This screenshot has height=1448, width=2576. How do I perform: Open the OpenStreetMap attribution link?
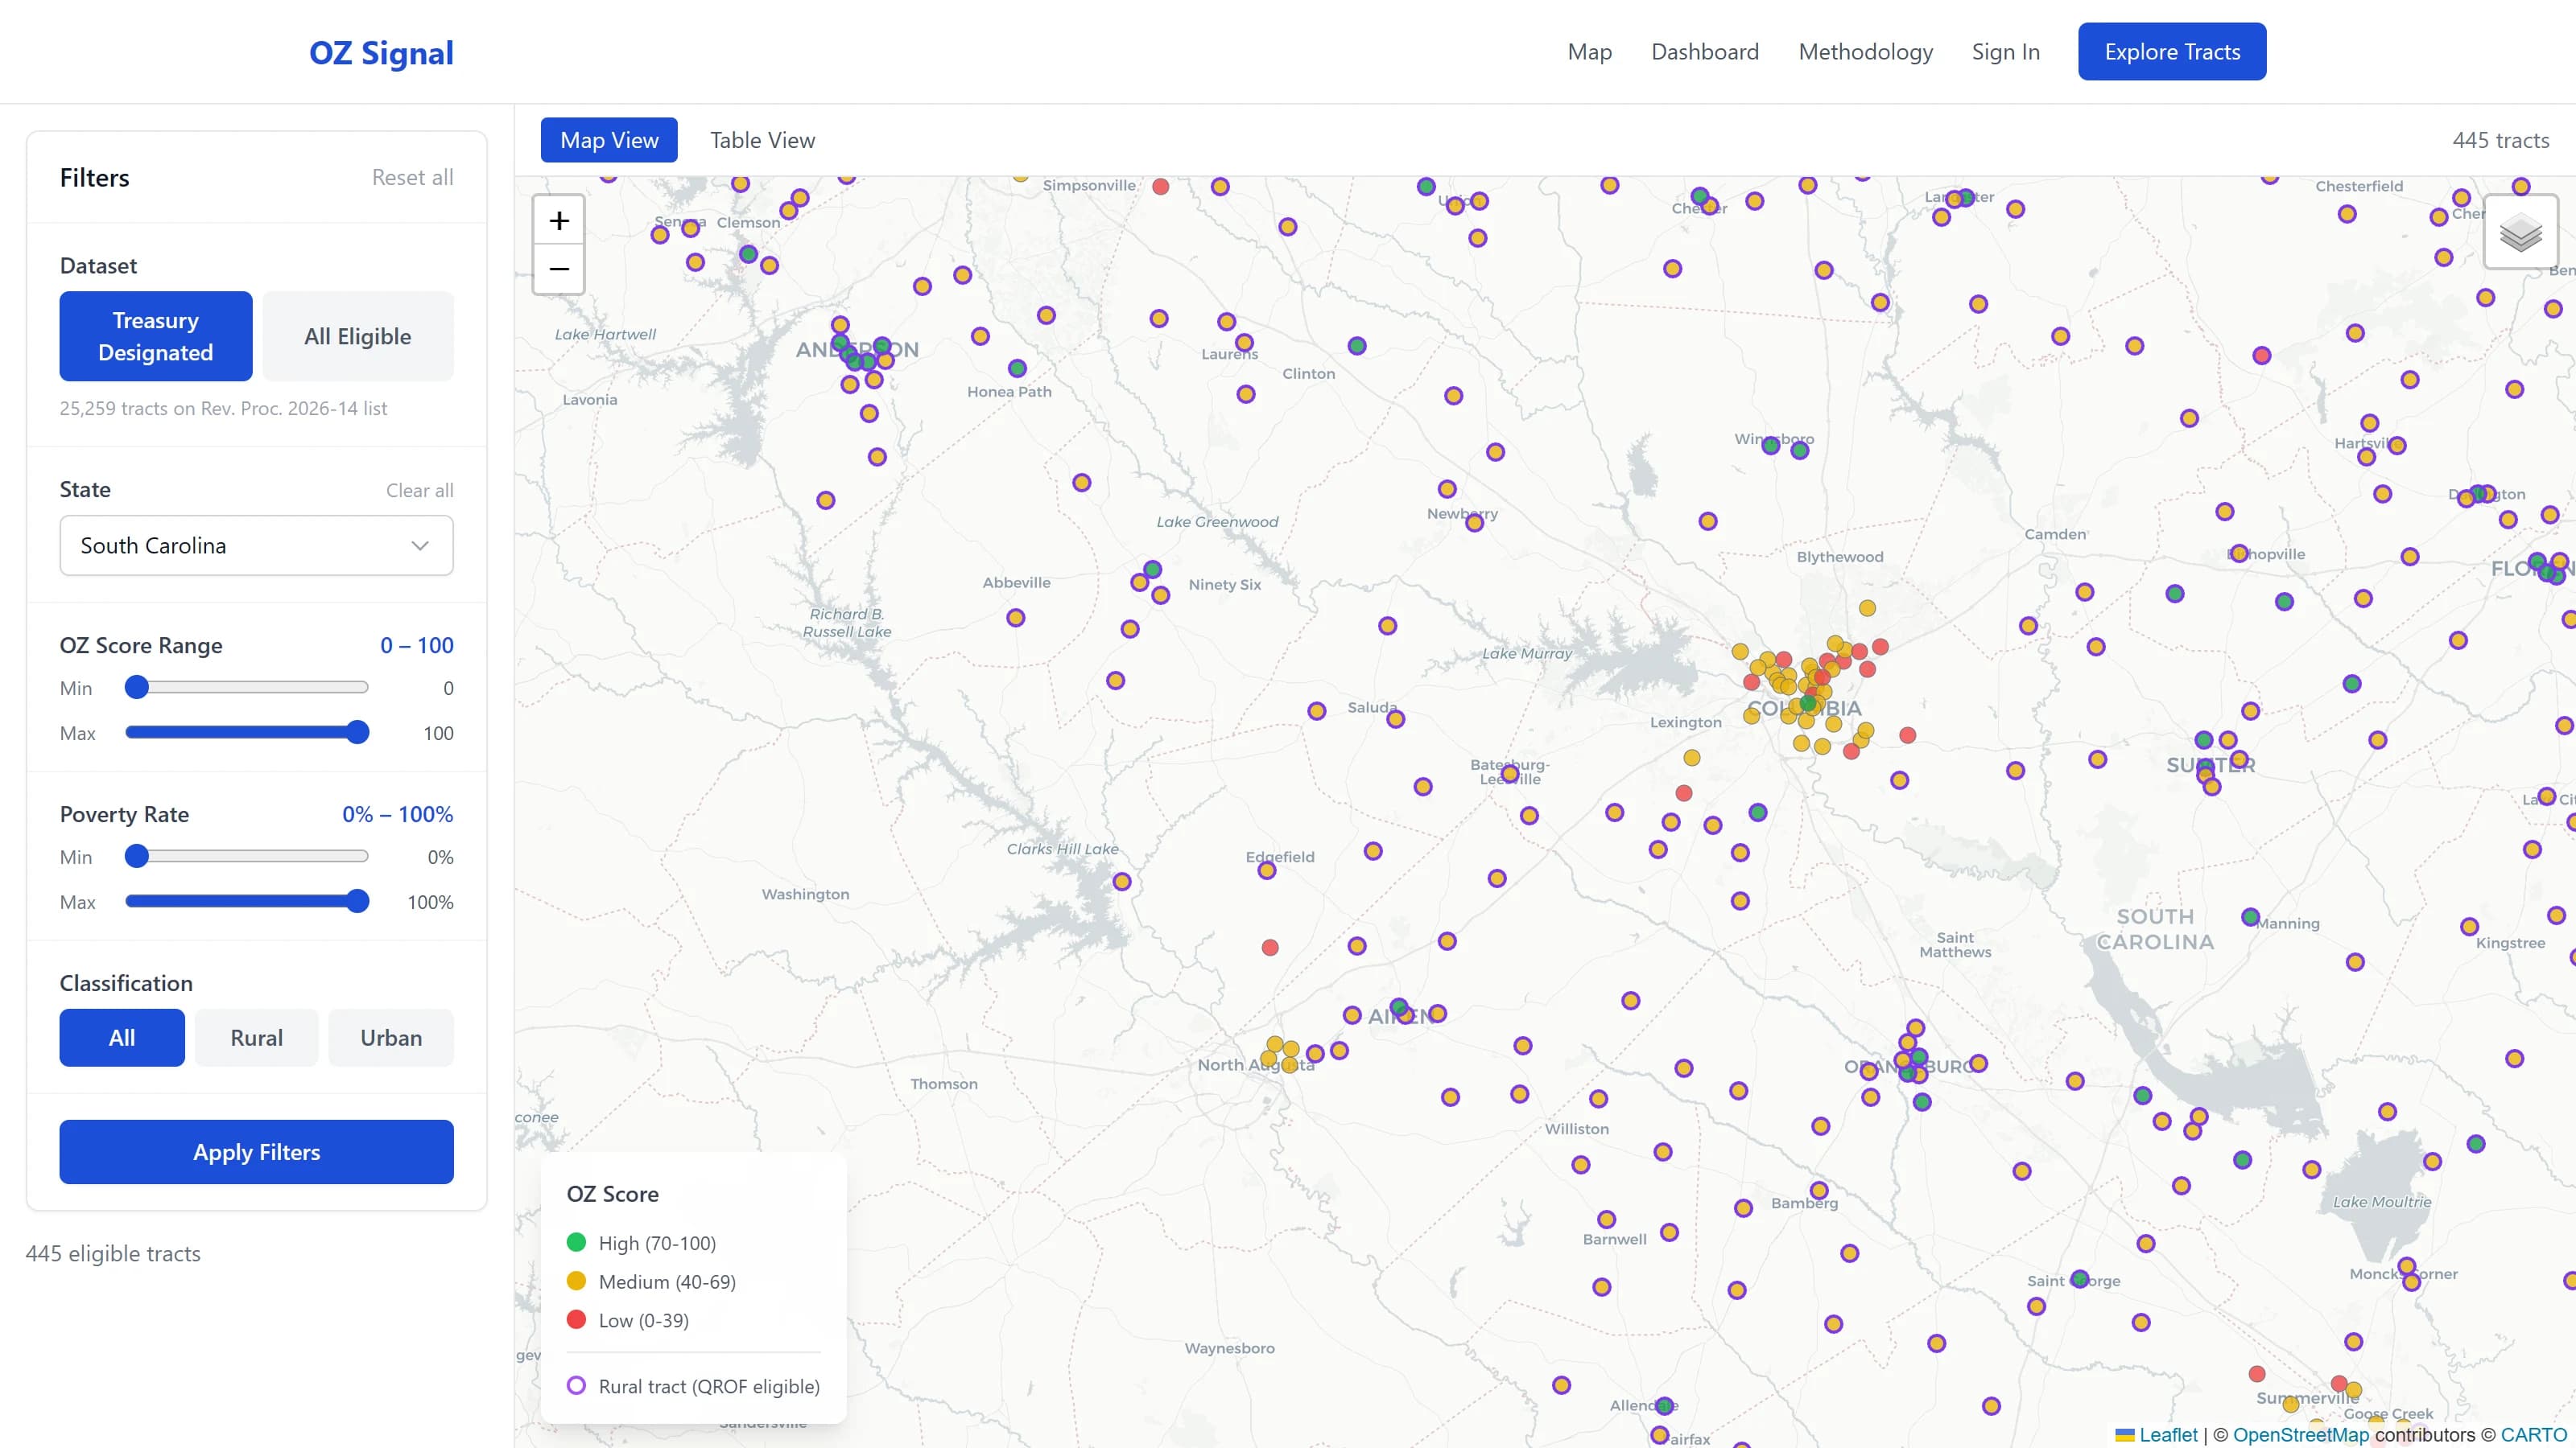click(2301, 1435)
